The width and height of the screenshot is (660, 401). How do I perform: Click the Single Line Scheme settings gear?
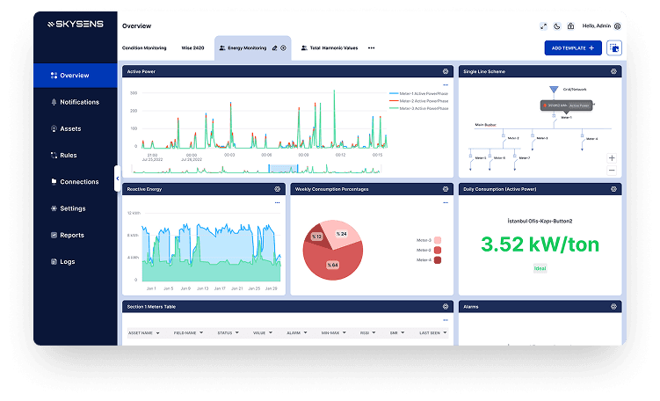tap(615, 71)
